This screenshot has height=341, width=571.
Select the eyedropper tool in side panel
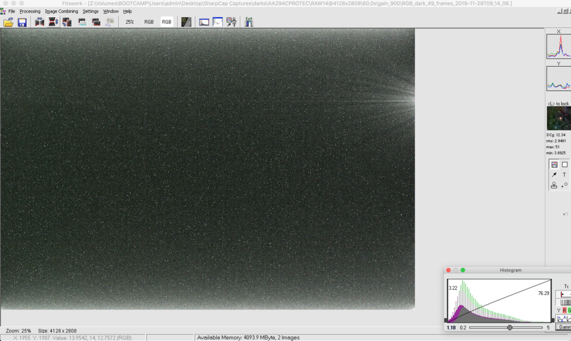tap(554, 175)
